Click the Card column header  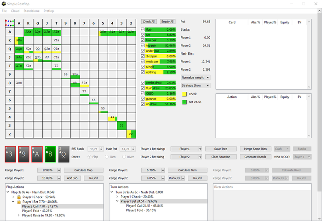pos(232,23)
